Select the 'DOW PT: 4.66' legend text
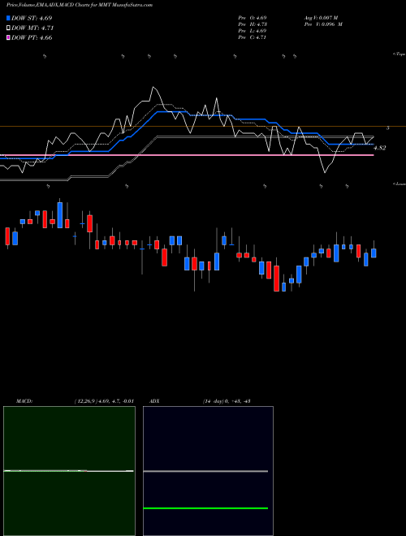The image size is (406, 536). 32,38
